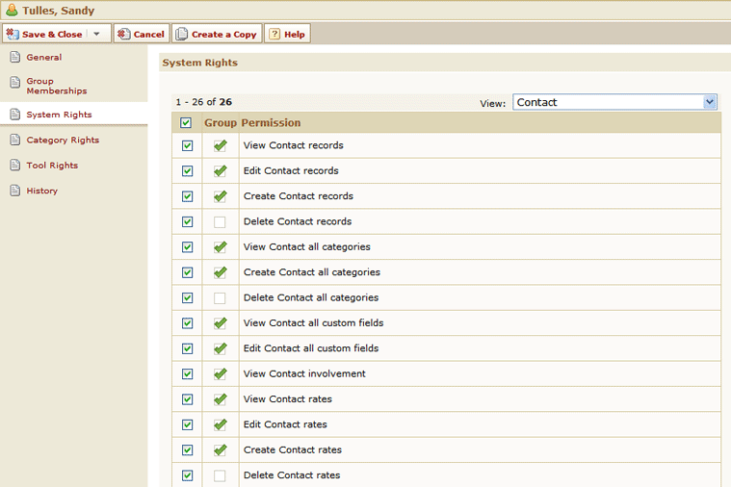Open the Tool Rights section
The image size is (731, 487).
[x=52, y=166]
